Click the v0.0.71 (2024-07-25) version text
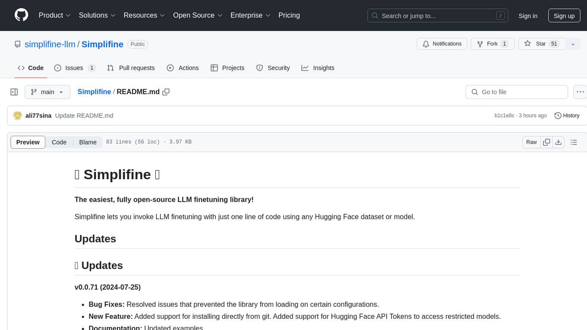 (107, 287)
